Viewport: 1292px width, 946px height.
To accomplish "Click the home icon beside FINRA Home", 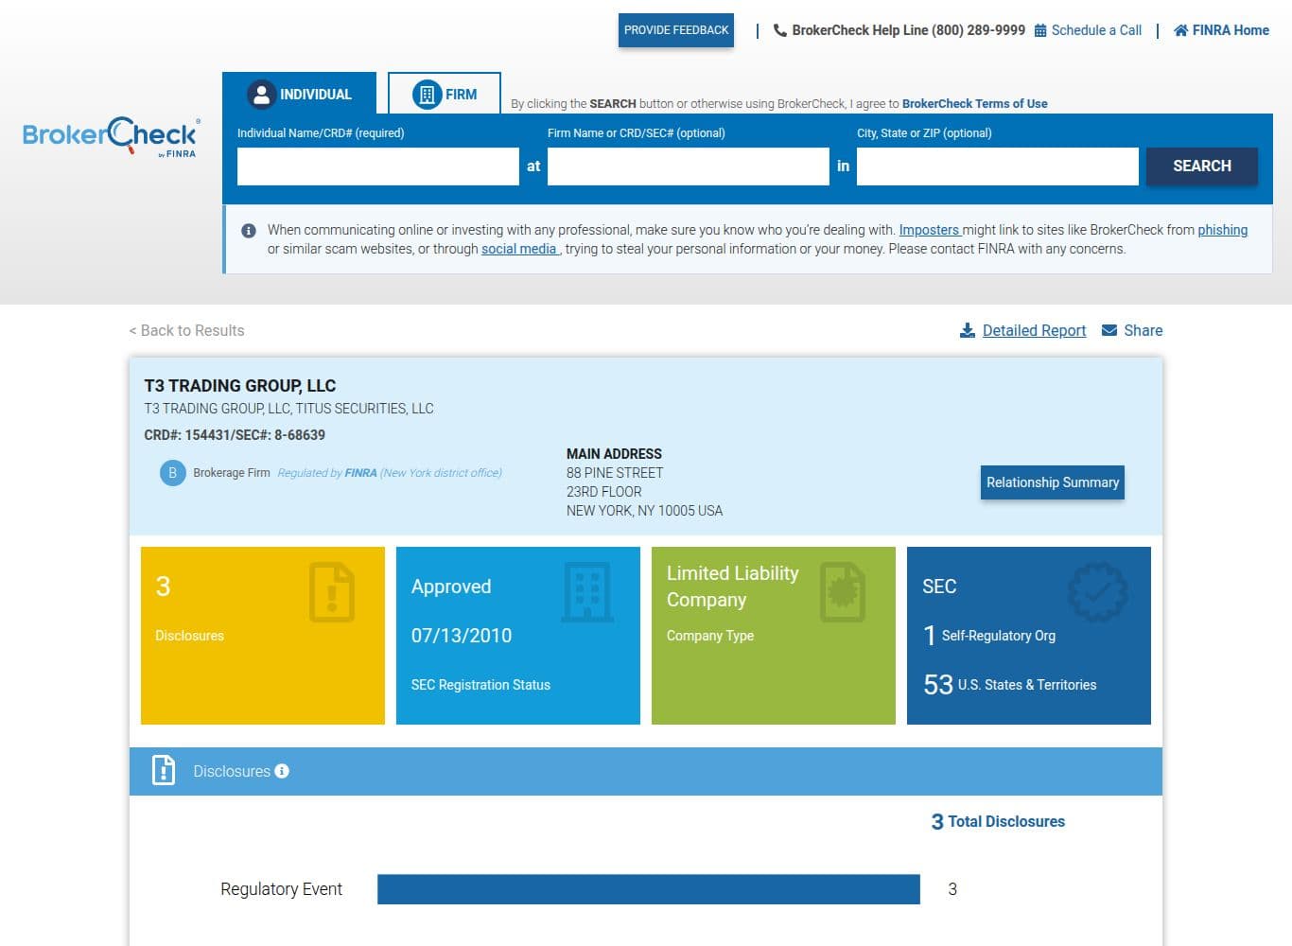I will [1180, 30].
